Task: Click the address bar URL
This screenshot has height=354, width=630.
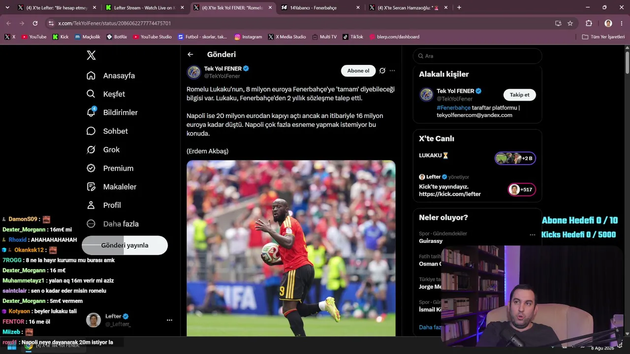Action: pos(115,23)
